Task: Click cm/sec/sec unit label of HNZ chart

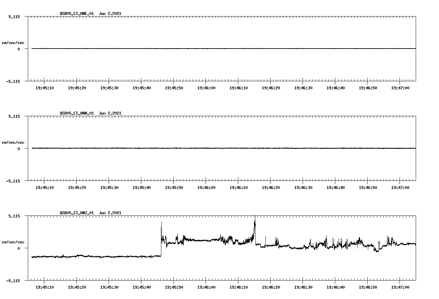Action: tap(13, 242)
